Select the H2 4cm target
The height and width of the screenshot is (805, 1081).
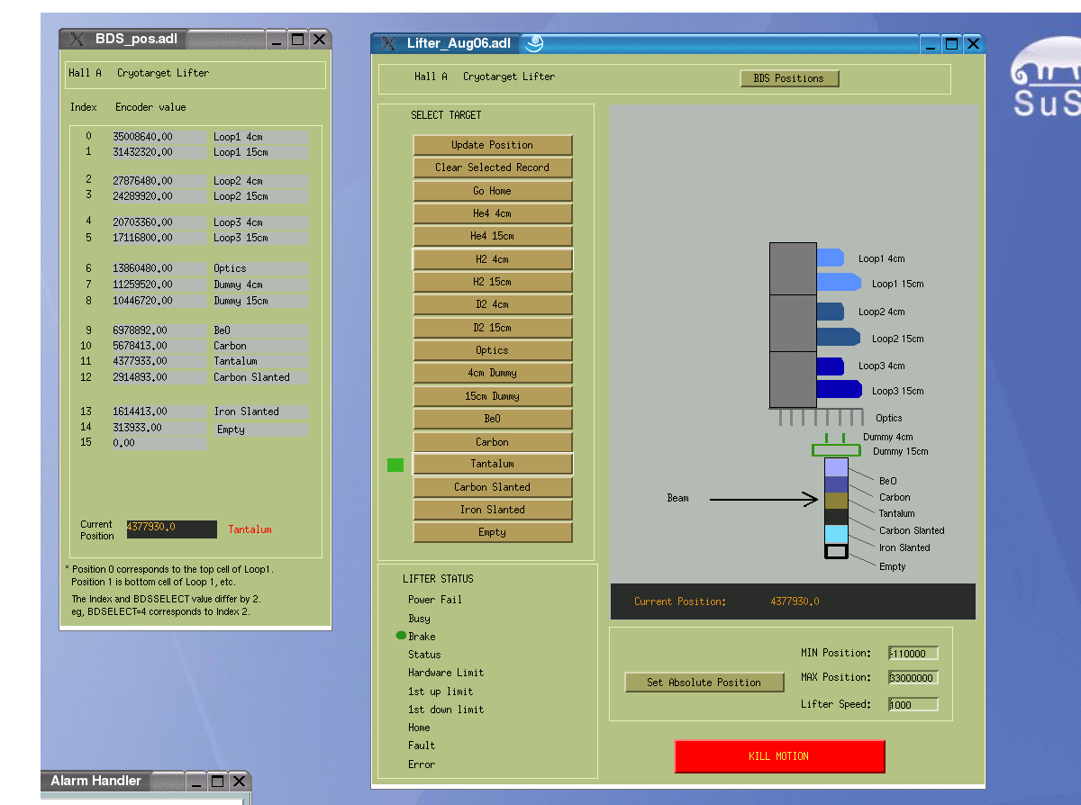coord(493,259)
